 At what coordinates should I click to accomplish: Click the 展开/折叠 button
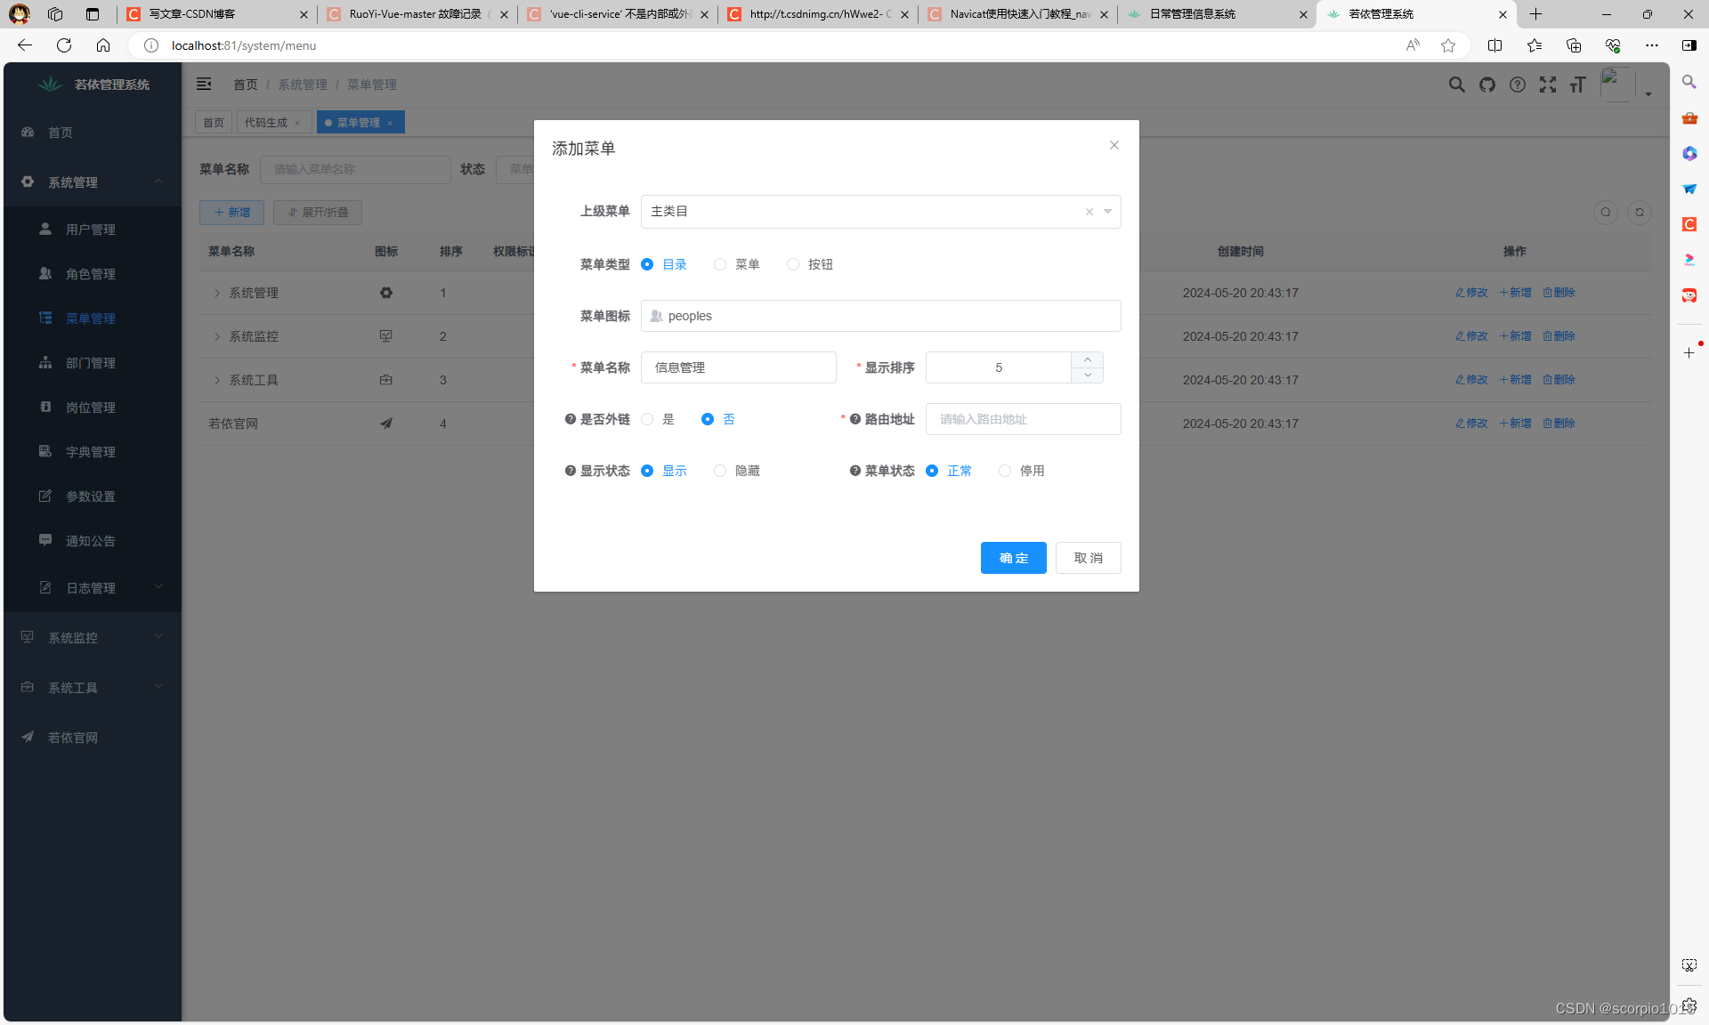pyautogui.click(x=318, y=213)
